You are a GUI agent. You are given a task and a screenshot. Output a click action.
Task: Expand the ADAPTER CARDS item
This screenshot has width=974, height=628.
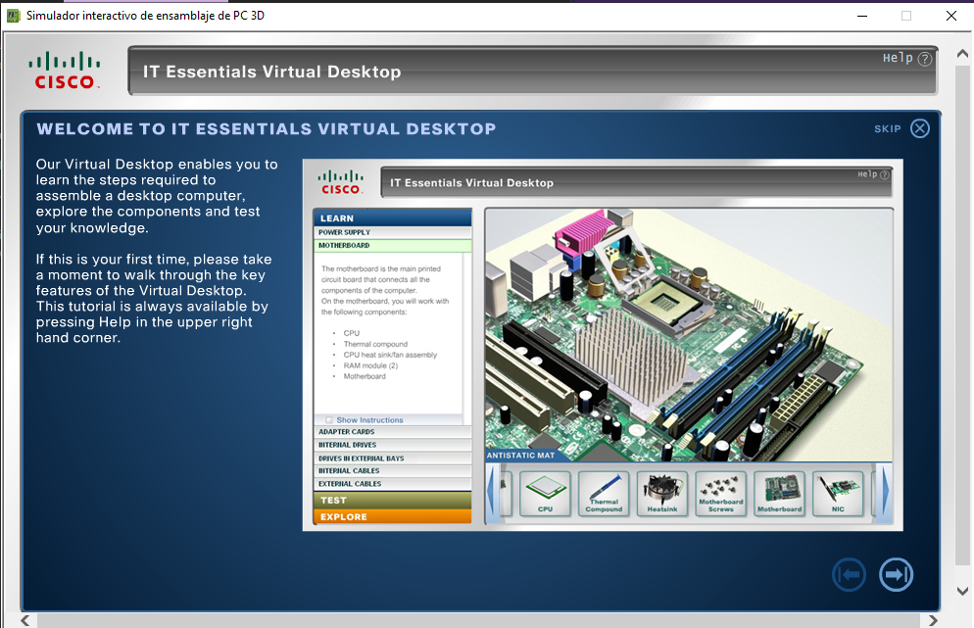click(393, 432)
